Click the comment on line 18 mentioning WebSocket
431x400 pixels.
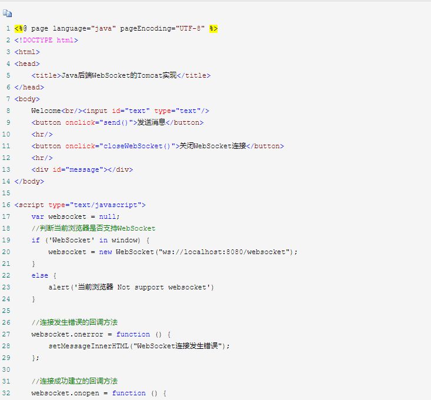pos(93,228)
